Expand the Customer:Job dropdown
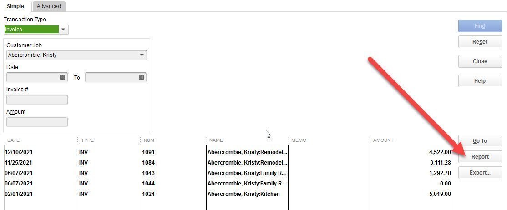 (142, 55)
